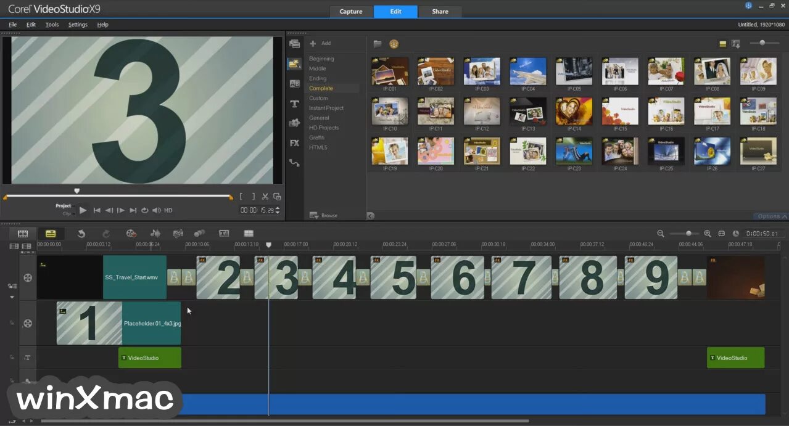Screen dimensions: 789x426
Task: Click the preview scrubber bar
Action: 118,197
